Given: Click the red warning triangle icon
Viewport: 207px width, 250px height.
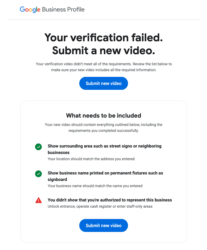Looking at the screenshot, I should pyautogui.click(x=38, y=200).
